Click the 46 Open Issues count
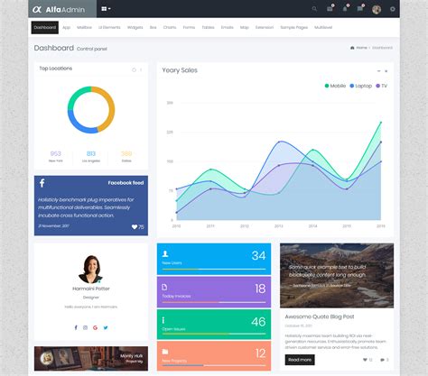428x376 pixels. pyautogui.click(x=258, y=322)
